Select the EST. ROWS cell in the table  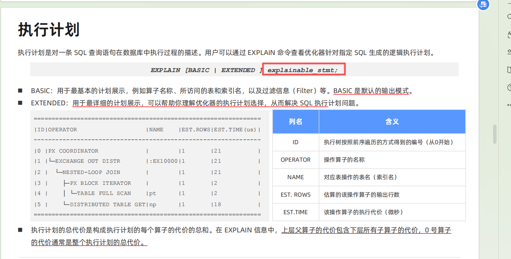point(295,195)
